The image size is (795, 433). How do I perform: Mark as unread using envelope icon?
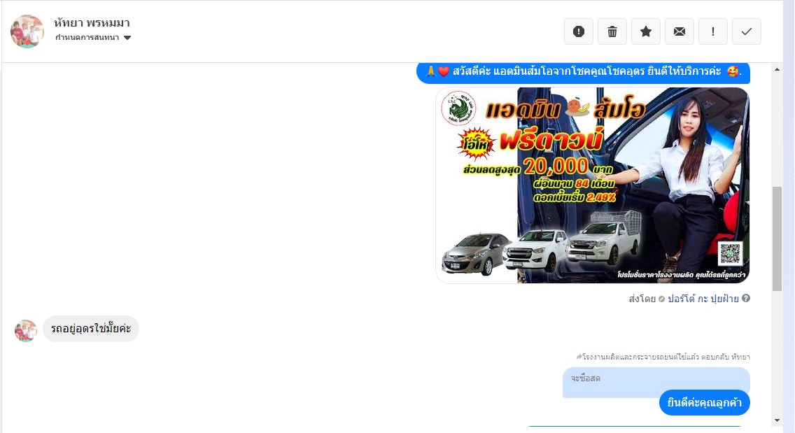(x=680, y=31)
